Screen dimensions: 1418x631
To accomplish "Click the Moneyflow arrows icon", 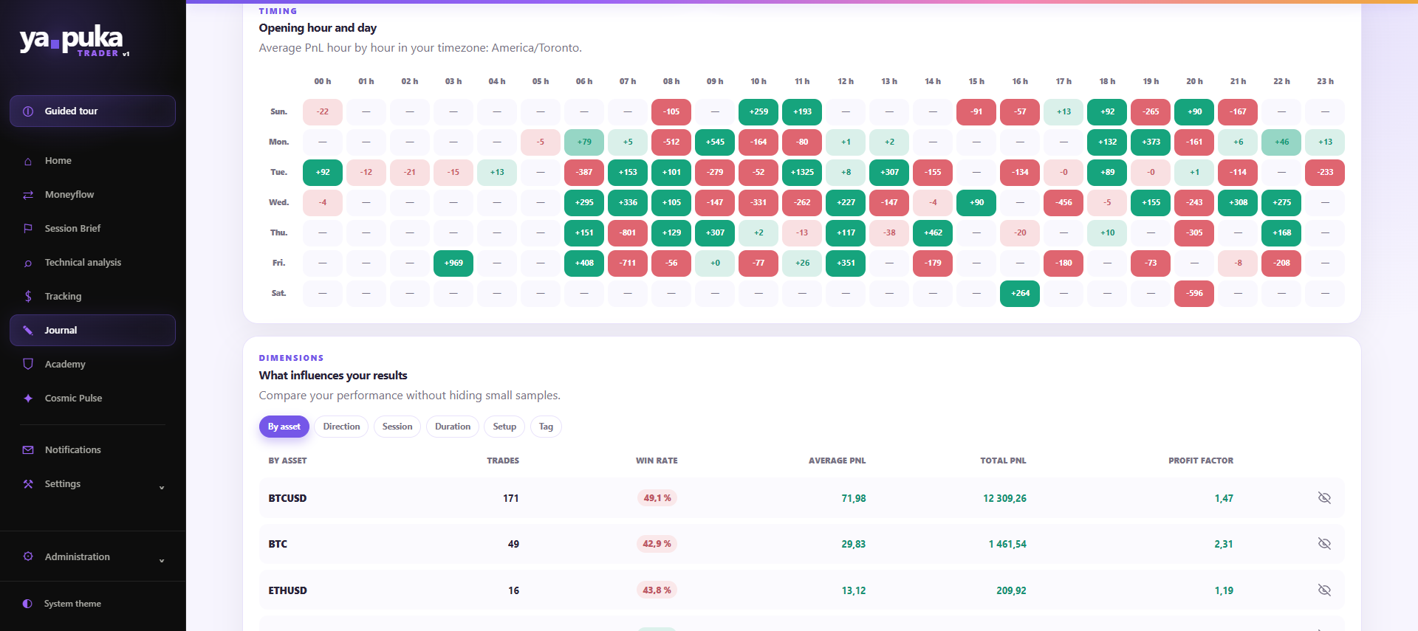I will pyautogui.click(x=28, y=195).
